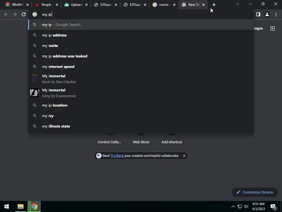Viewport: 282px width, 212px height.
Task: Open the Google apps grid
Action: [272, 28]
